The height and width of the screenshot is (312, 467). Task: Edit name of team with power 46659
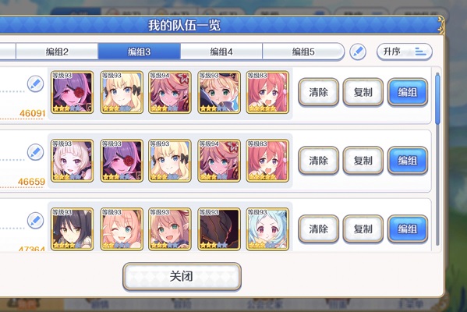click(35, 152)
